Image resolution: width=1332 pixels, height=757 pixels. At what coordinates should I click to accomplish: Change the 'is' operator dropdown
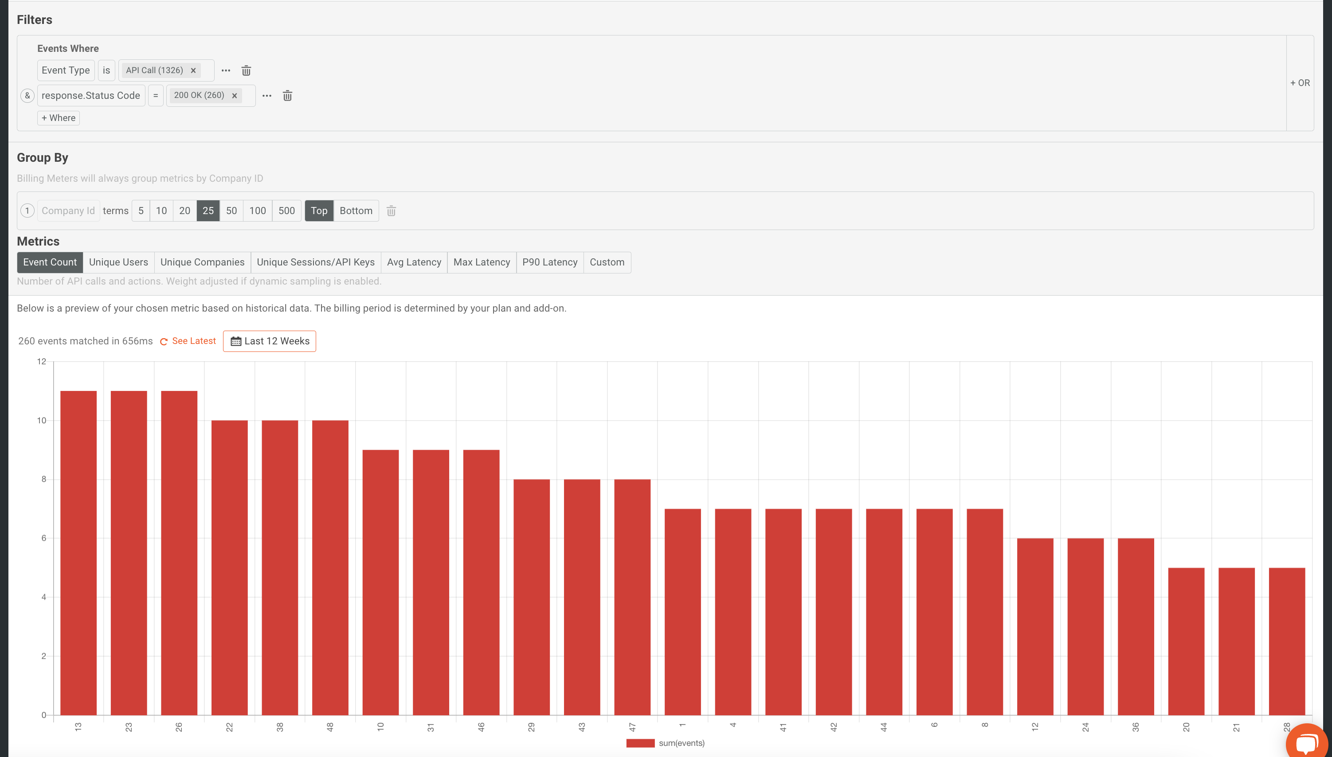(x=106, y=70)
